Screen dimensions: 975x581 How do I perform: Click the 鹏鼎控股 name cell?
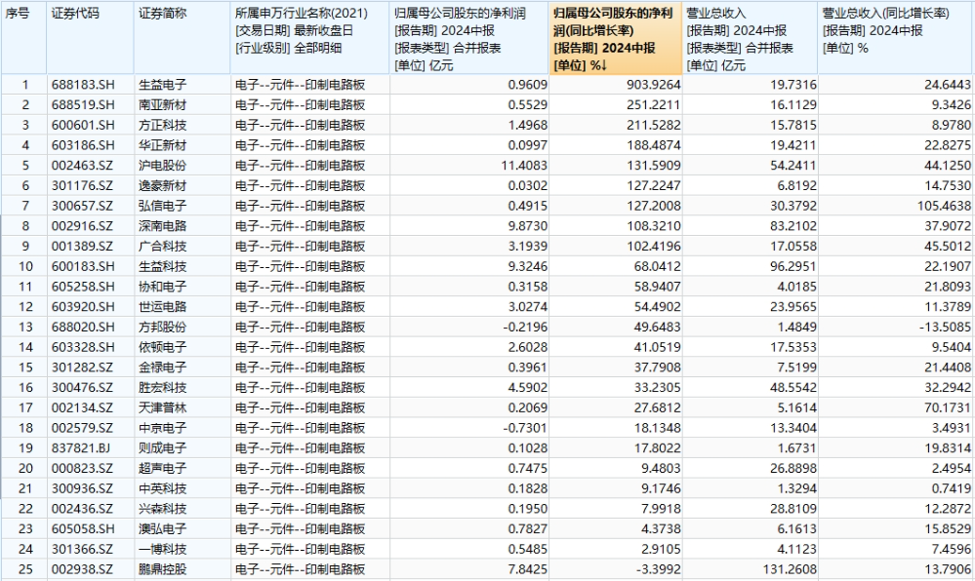[x=161, y=569]
